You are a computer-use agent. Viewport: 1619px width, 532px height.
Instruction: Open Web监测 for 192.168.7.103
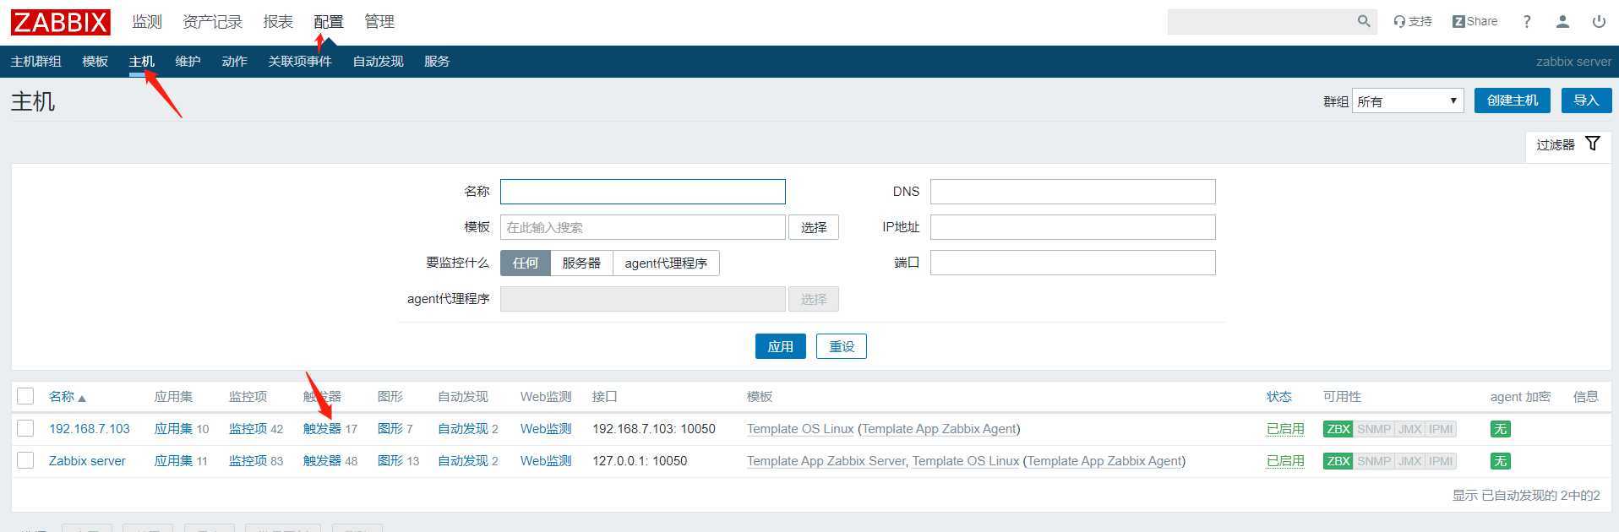point(546,428)
